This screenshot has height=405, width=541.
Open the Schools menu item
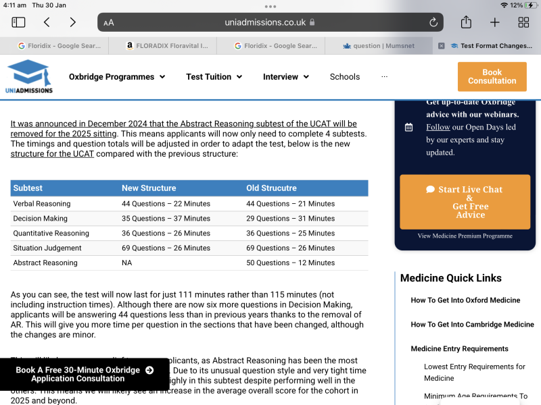click(345, 77)
